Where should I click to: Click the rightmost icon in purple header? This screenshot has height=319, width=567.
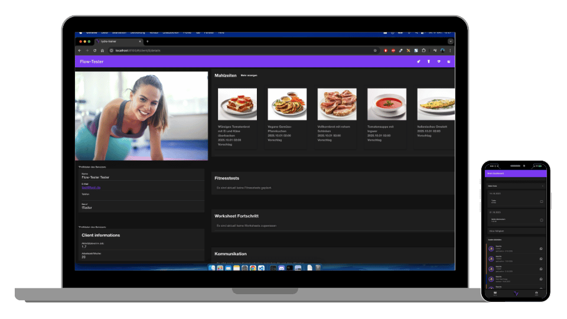[449, 61]
